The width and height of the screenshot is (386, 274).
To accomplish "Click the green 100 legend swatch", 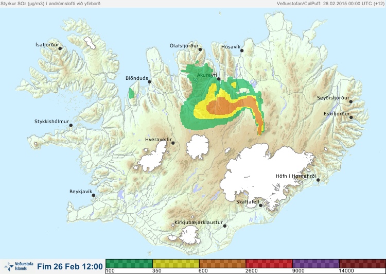I will [129, 264].
